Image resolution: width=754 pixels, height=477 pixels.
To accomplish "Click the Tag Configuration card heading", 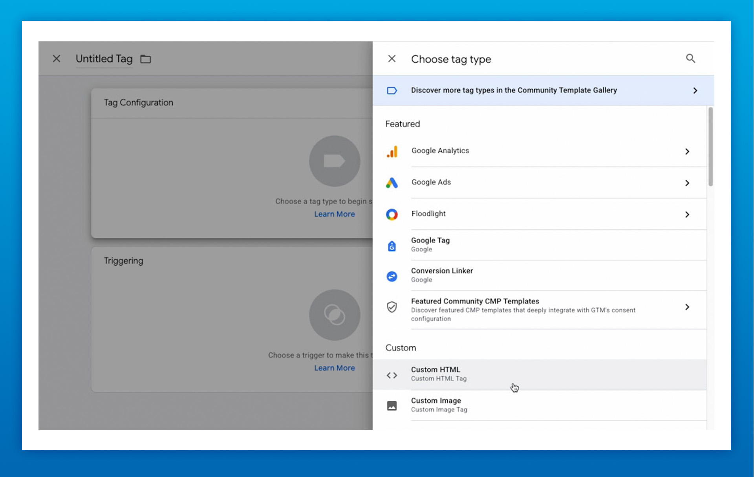I will tap(138, 103).
